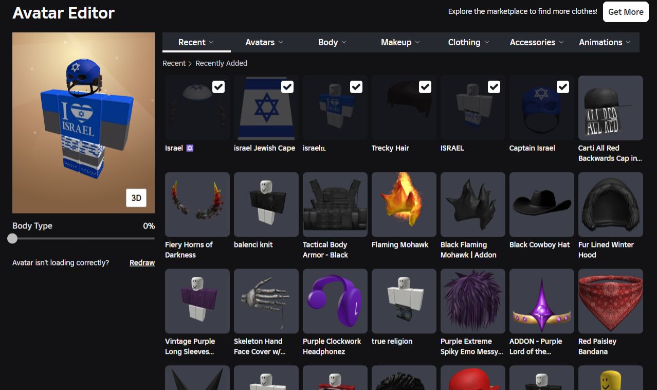Select the Fiery Horns of Darkness item

click(197, 204)
